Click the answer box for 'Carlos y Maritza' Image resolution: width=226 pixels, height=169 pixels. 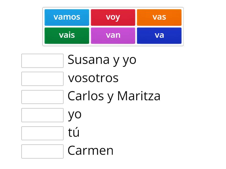(42, 97)
